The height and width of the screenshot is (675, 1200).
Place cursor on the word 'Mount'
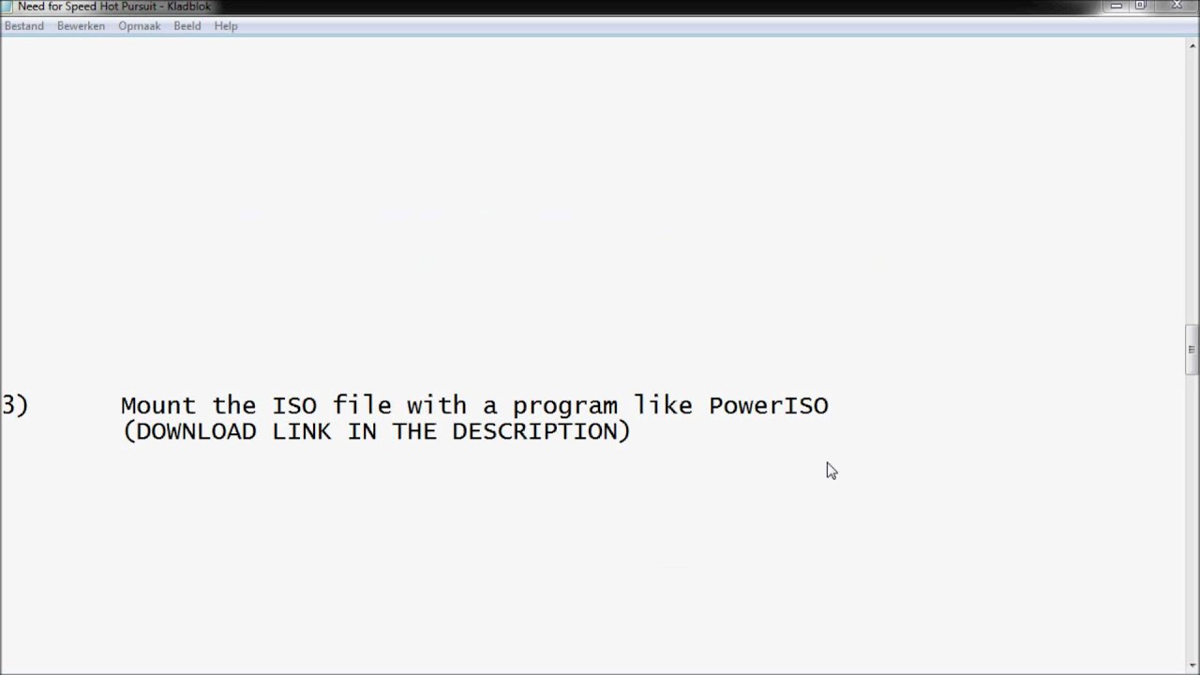[x=158, y=406]
